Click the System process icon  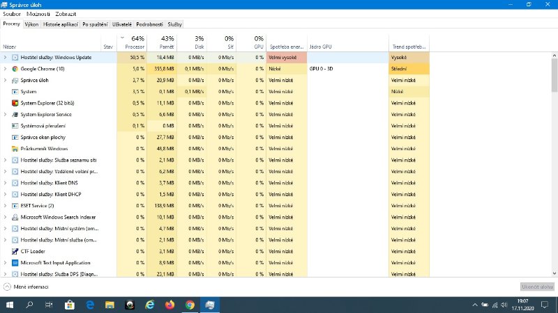click(x=15, y=92)
